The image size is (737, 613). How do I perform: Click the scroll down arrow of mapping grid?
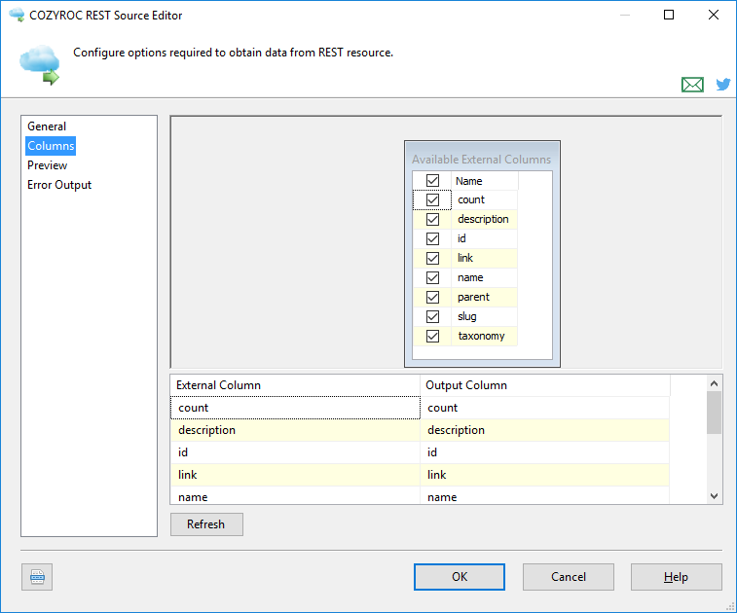click(x=714, y=496)
